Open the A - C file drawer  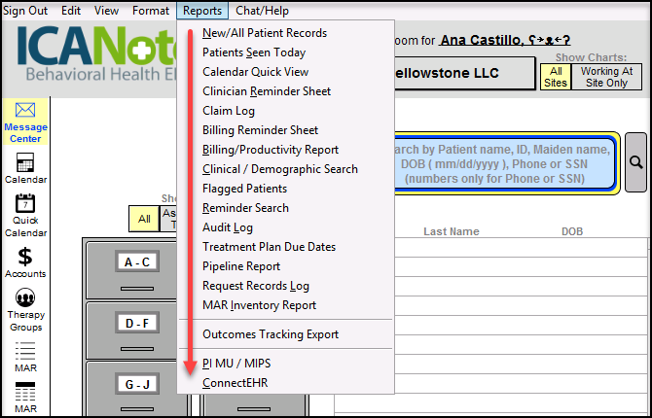[129, 269]
